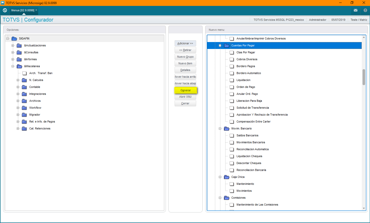
Task: Click the Caja Chica folder icon
Action: tap(227, 177)
